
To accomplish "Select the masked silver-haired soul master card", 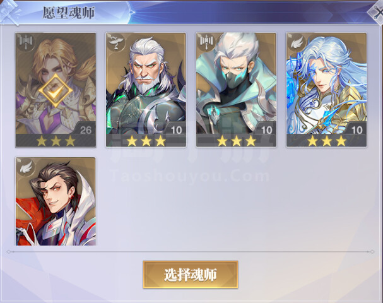I will pos(236,90).
